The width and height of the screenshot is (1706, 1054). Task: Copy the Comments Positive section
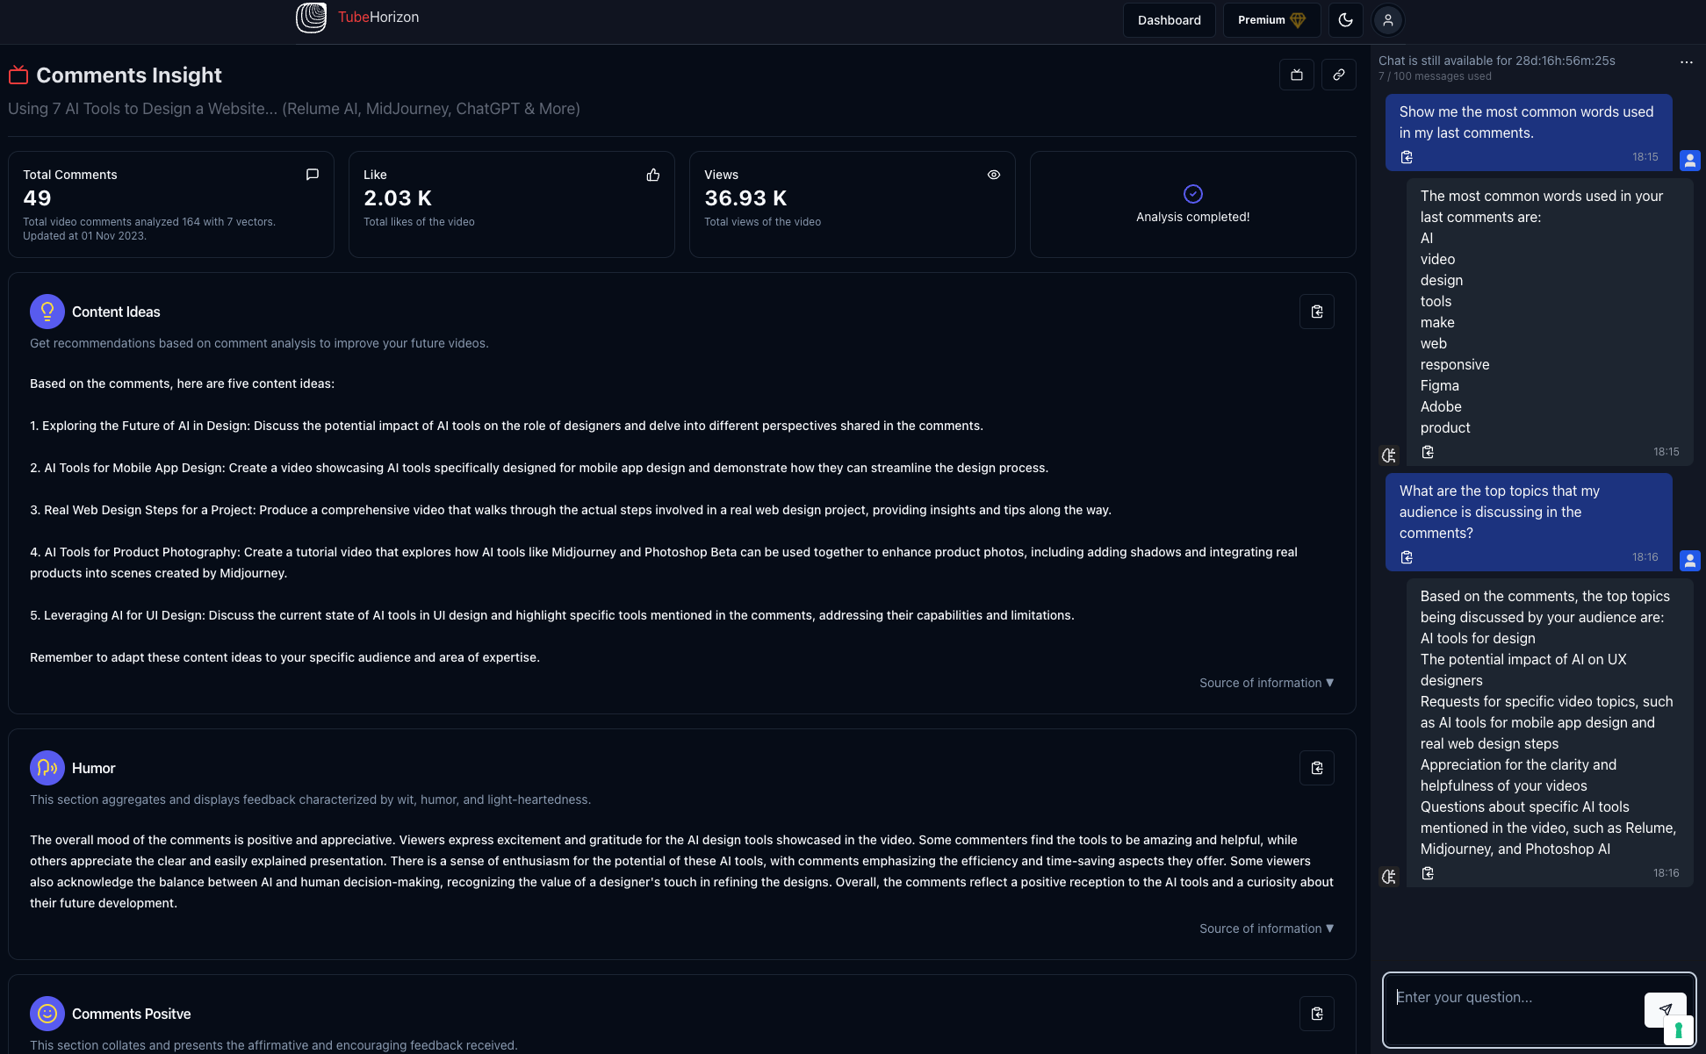1316,1014
